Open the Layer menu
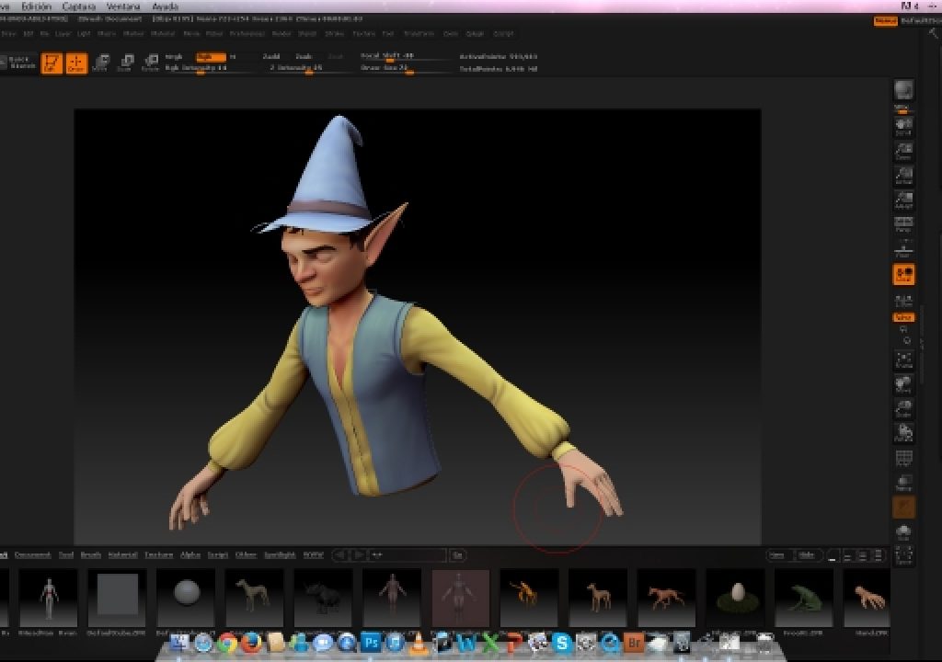Image resolution: width=942 pixels, height=662 pixels. coord(63,34)
